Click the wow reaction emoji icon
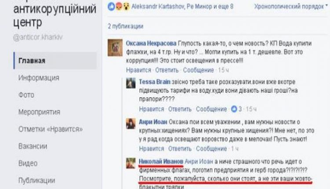The height and width of the screenshot is (189, 330). [126, 7]
